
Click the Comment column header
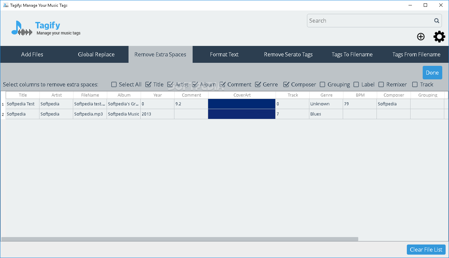191,95
